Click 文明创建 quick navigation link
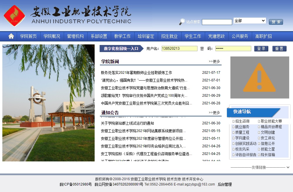Screen dimensions: 293x192 (x=268, y=132)
